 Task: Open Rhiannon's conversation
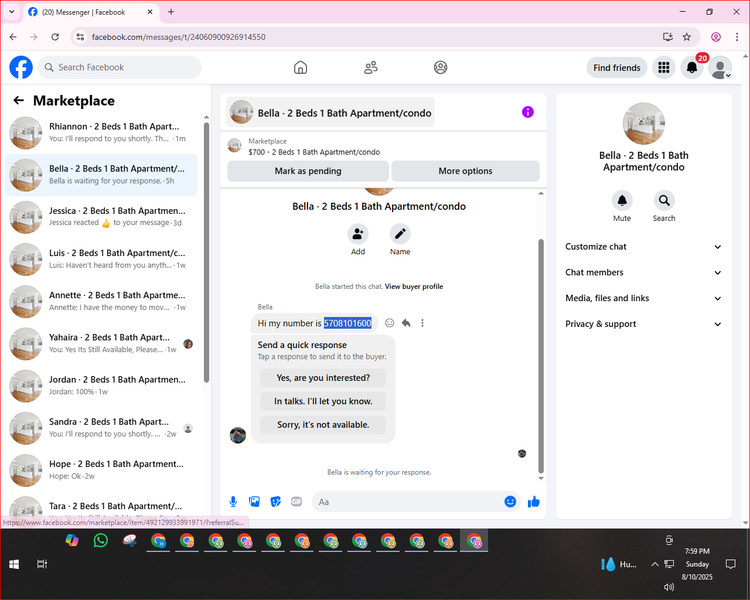101,133
